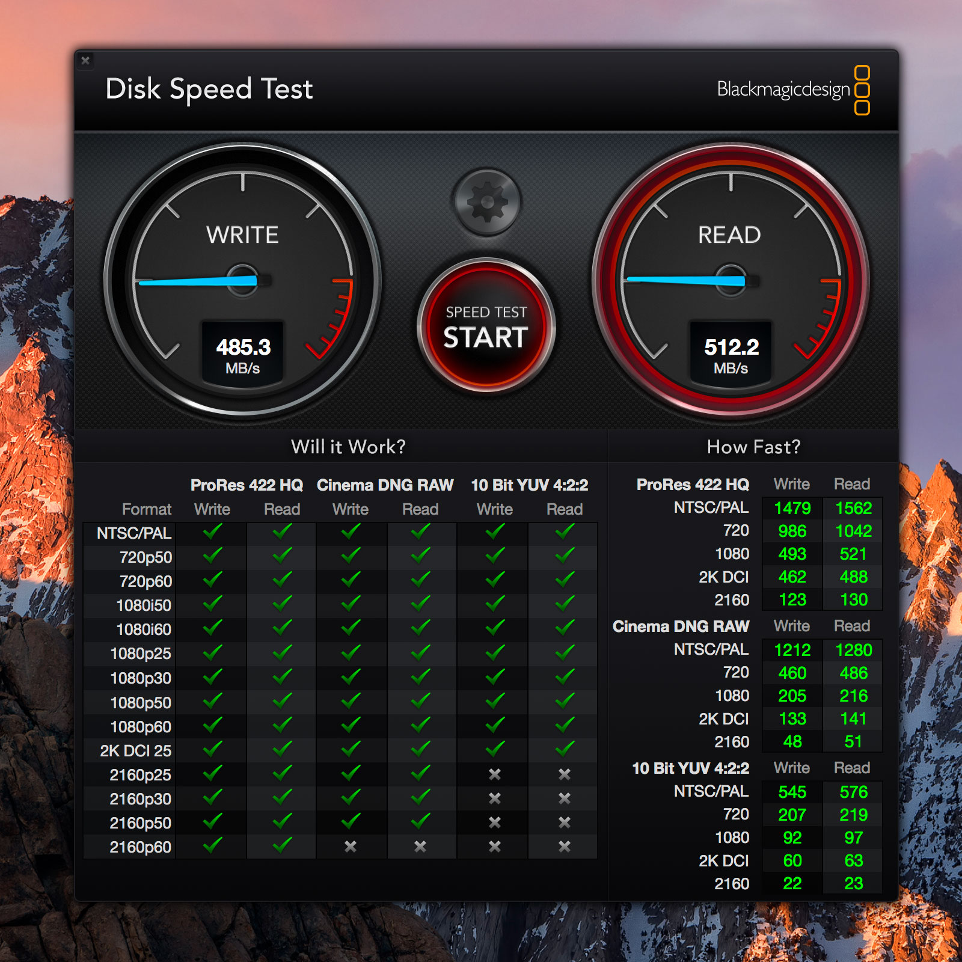The height and width of the screenshot is (962, 962).
Task: Click 10 Bit YUV Read cross for 2160p50
Action: pyautogui.click(x=564, y=823)
